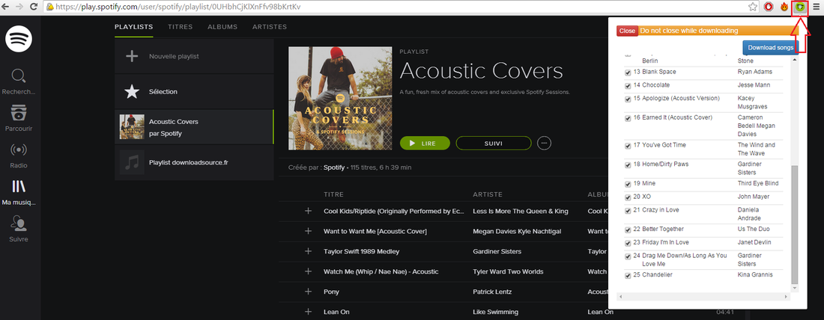824x320 pixels.
Task: Click the Spotify logo in the sidebar
Action: (x=19, y=38)
